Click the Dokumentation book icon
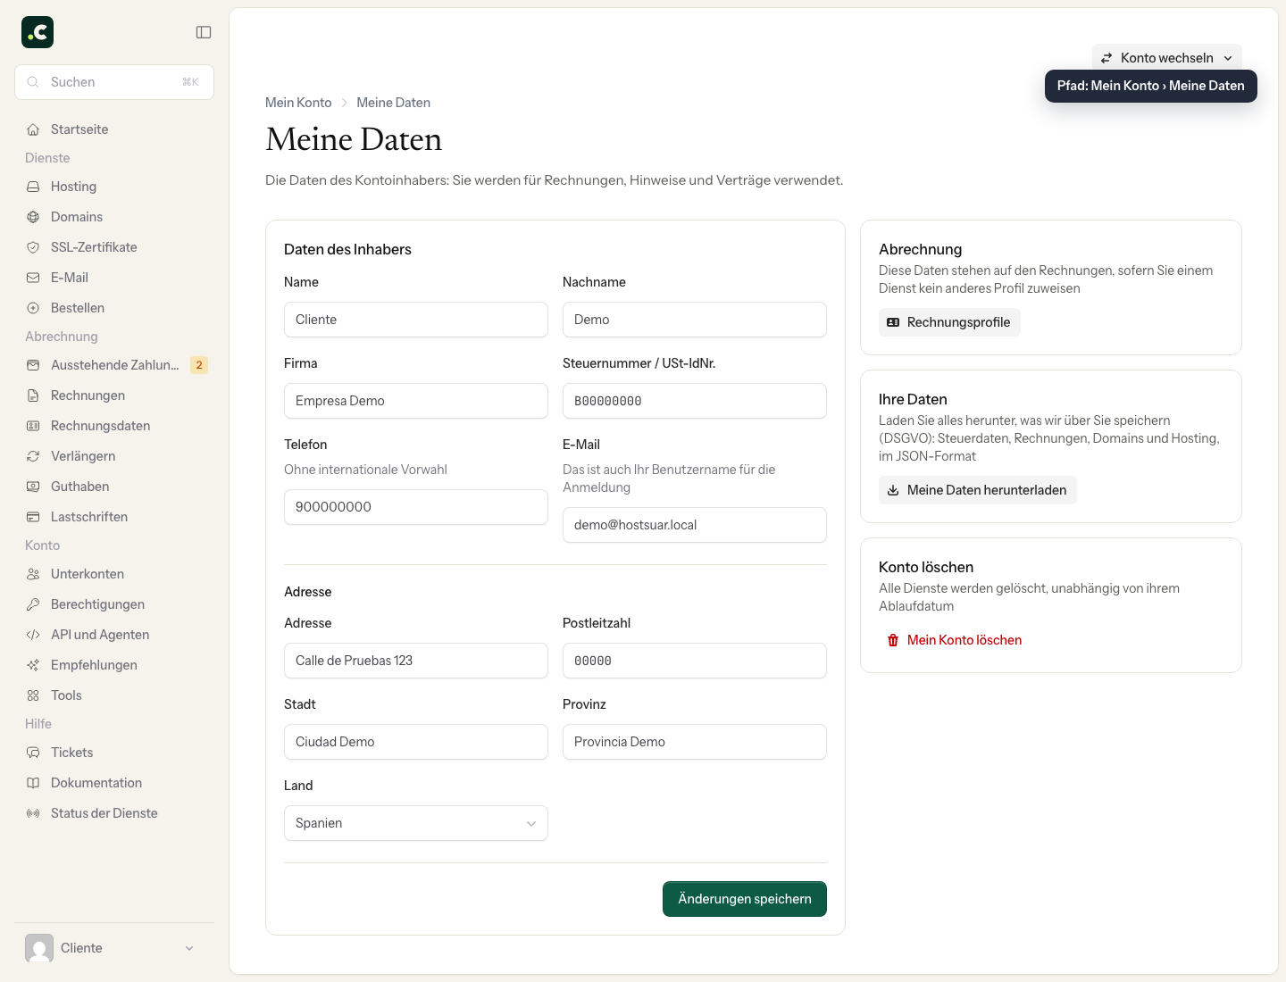 33,783
